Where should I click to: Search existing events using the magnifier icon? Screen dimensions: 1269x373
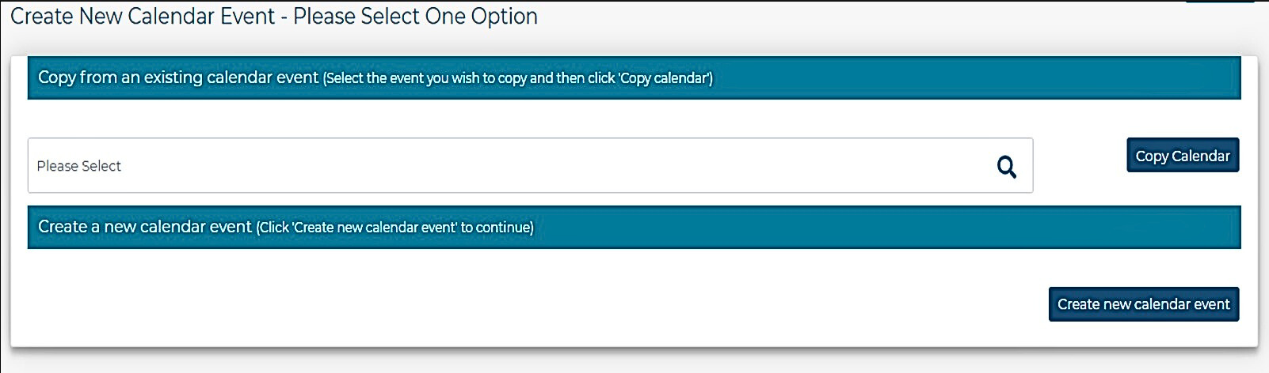(1006, 167)
